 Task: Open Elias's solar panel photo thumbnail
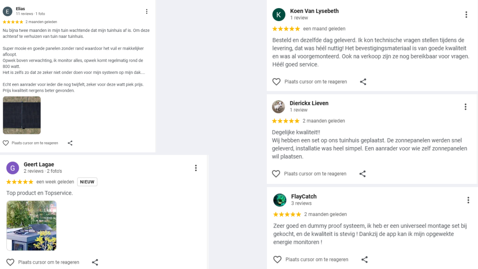click(x=22, y=115)
